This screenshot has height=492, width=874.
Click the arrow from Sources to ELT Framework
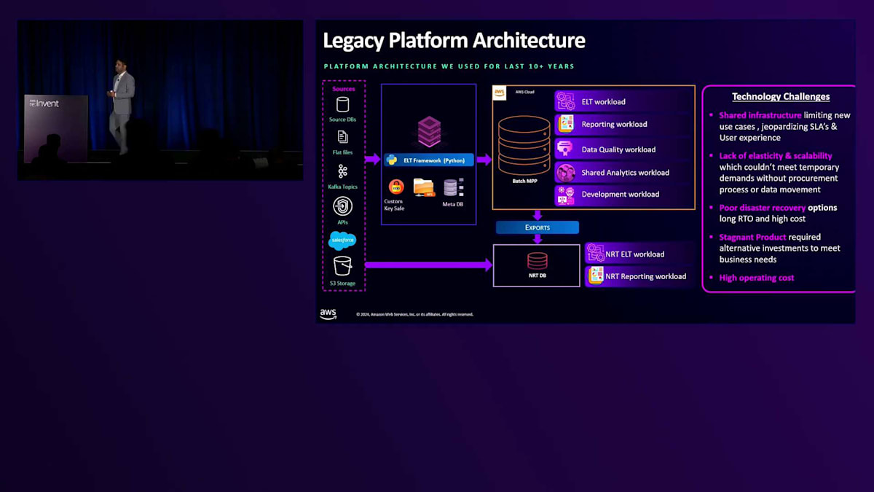pyautogui.click(x=373, y=159)
